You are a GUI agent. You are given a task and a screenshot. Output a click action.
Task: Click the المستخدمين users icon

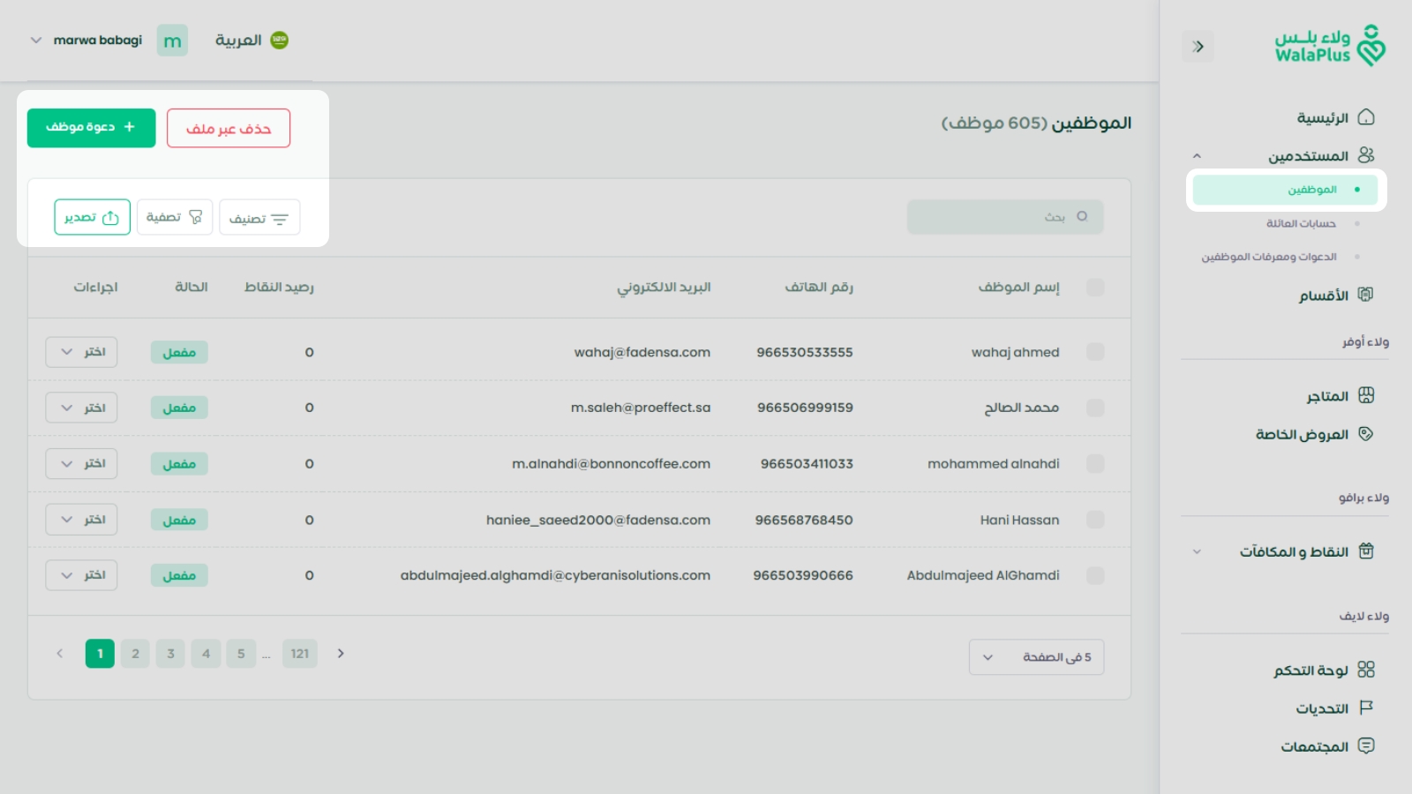(x=1367, y=154)
